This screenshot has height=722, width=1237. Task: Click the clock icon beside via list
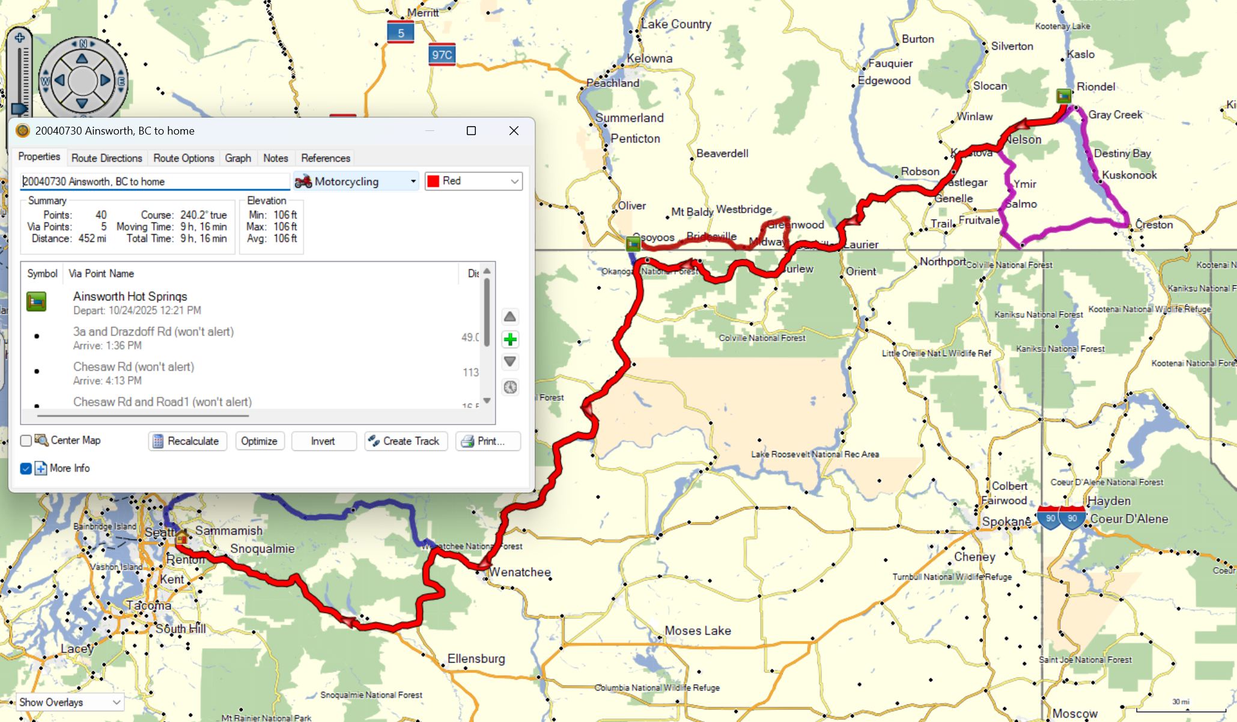point(510,387)
